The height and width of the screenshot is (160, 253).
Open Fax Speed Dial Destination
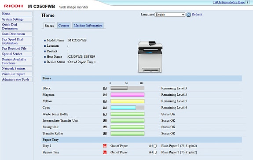click(x=17, y=41)
